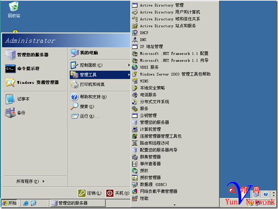
Task: Open 管理您的服务器 in admin tools submenu
Action: click(175, 122)
